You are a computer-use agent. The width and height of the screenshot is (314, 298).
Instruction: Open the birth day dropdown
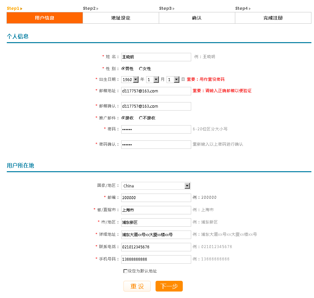(x=177, y=79)
